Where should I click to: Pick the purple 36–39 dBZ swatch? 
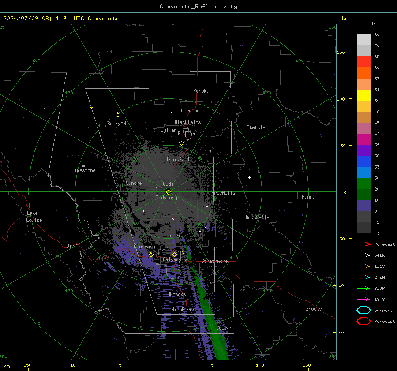coord(363,150)
